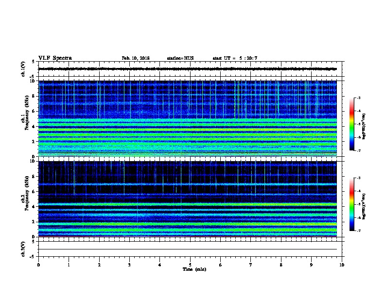Click the "ch.3(V)" vertical axis label
The image size is (385, 297).
tap(23, 249)
